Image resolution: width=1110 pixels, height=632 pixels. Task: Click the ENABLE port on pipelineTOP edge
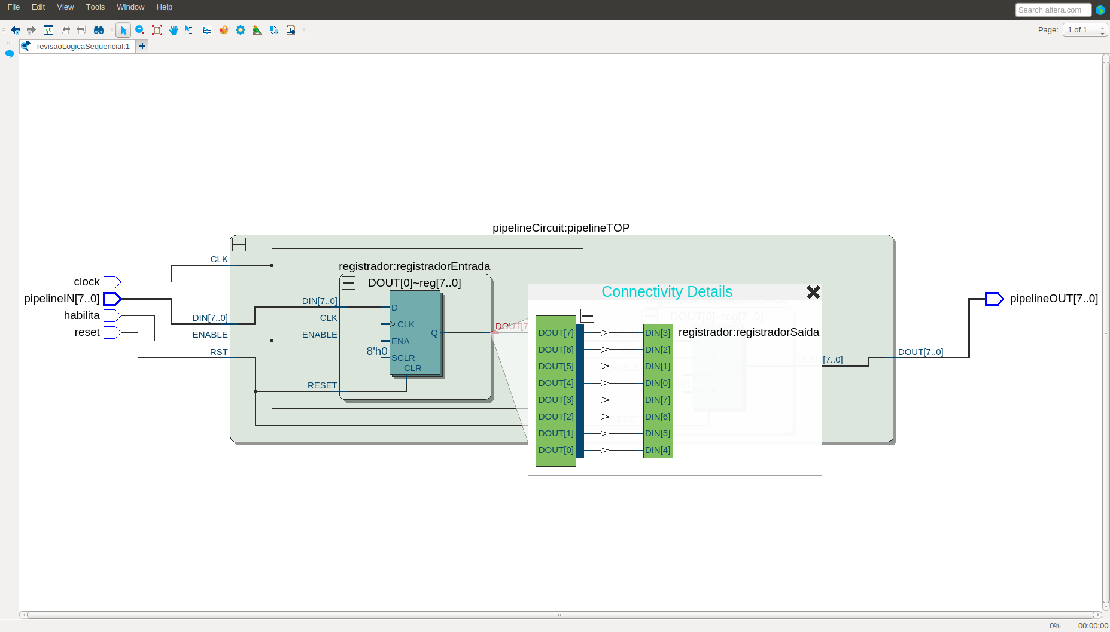[210, 335]
